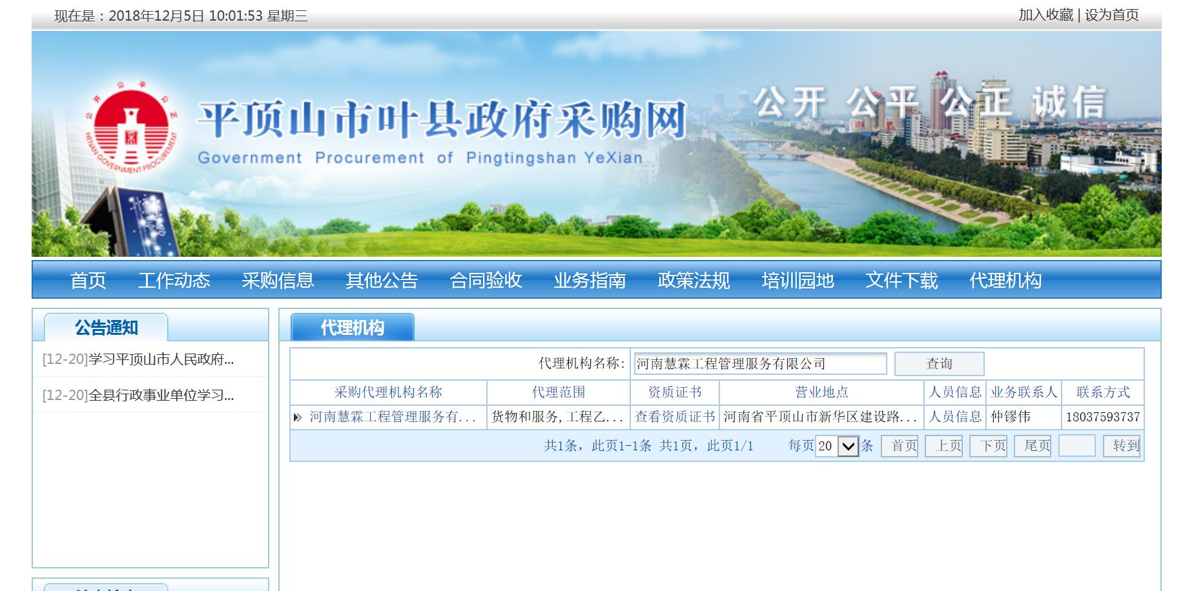Click the page number input box

(x=1076, y=446)
